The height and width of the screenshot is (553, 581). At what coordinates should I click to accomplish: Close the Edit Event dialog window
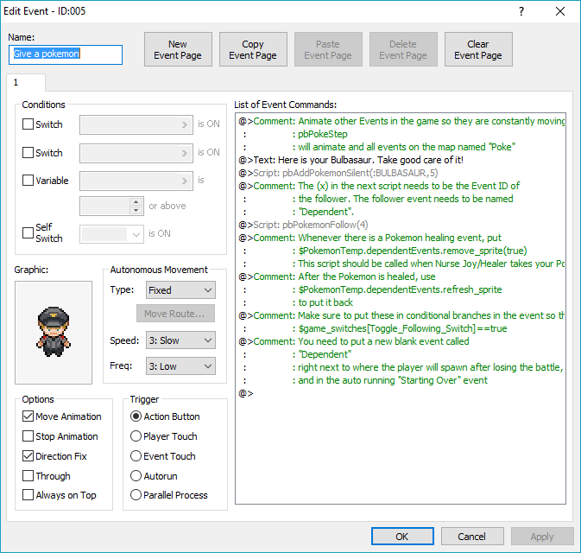[560, 11]
